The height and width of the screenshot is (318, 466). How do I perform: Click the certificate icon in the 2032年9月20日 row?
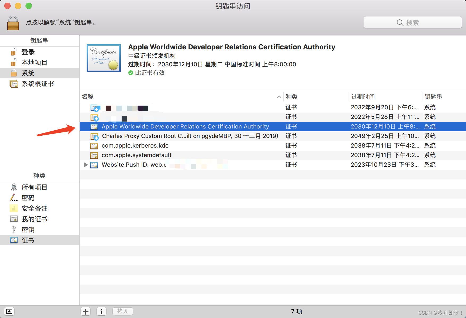pos(95,108)
